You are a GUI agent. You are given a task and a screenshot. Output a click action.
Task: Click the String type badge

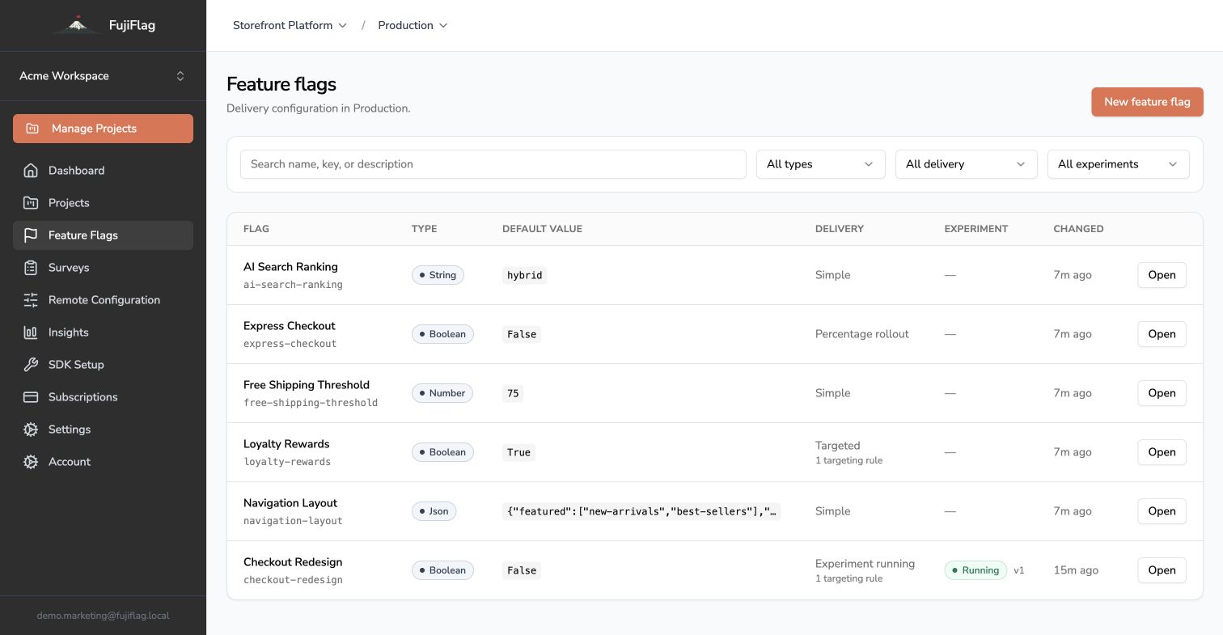pos(438,275)
